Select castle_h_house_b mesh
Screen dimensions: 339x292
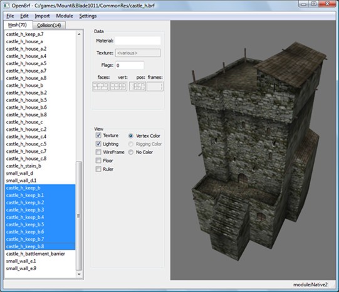point(40,85)
